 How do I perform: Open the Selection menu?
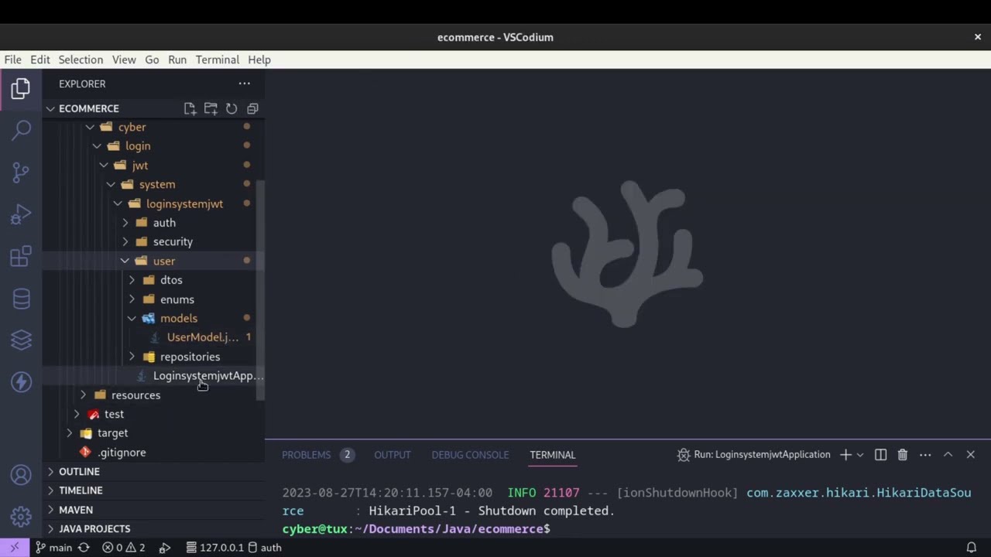tap(81, 60)
